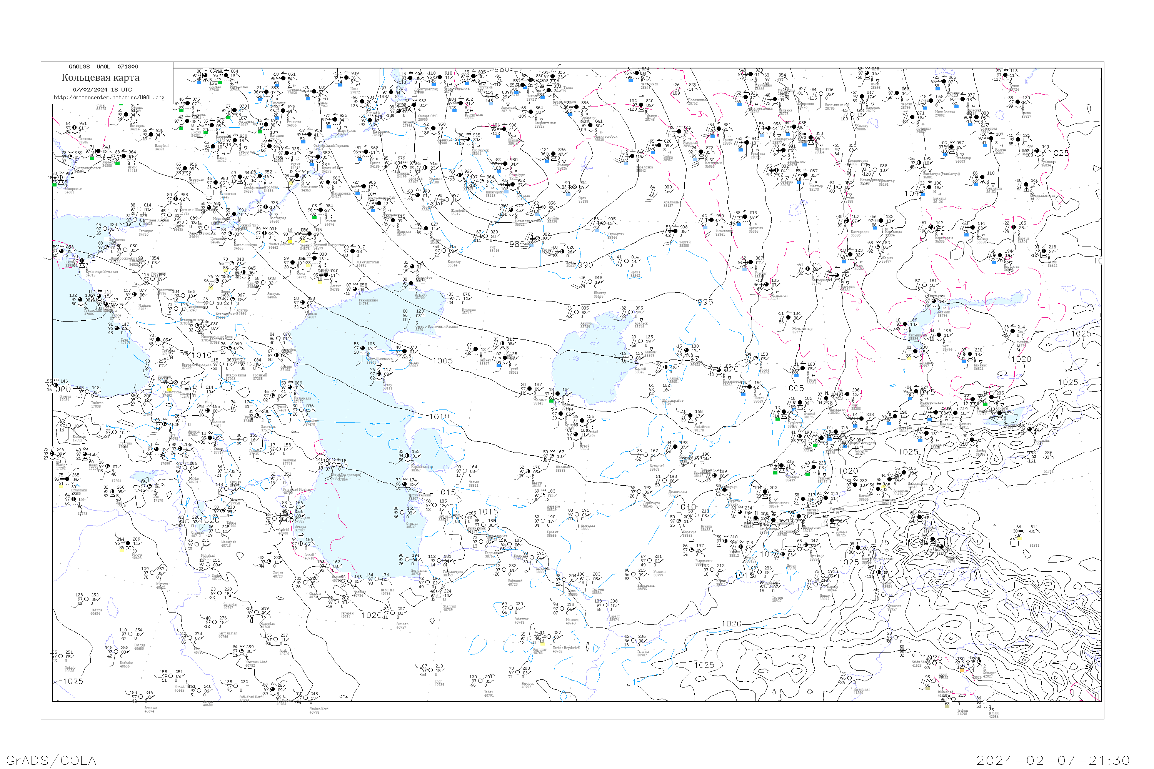The height and width of the screenshot is (769, 1154).
Task: Click the Кольцевая карта map title
Action: coord(100,78)
